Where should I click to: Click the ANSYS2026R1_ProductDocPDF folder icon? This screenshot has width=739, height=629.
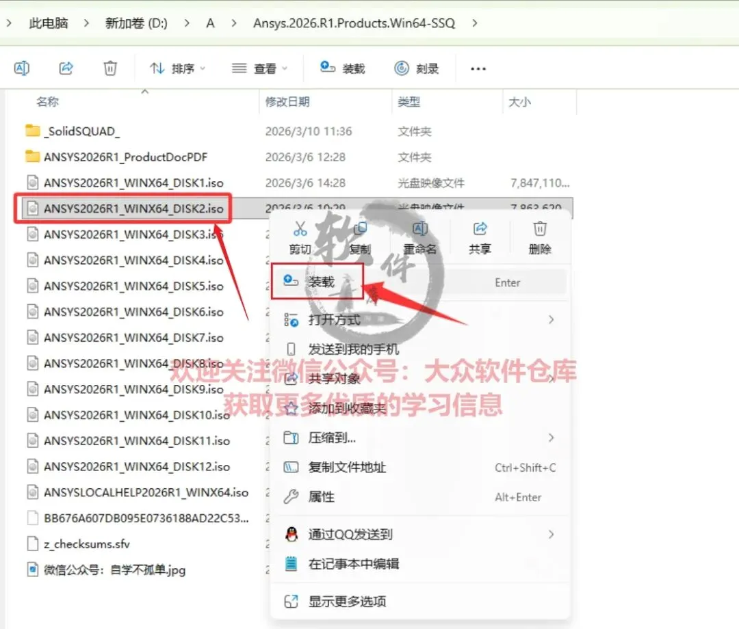point(33,157)
